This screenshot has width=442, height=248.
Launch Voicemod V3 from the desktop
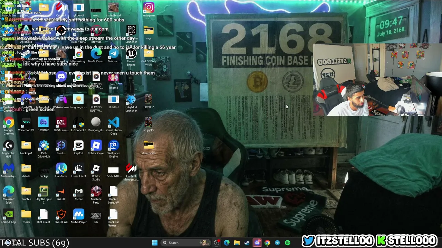click(x=26, y=125)
